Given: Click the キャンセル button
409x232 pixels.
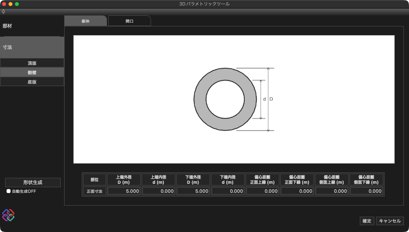Looking at the screenshot, I should point(390,221).
